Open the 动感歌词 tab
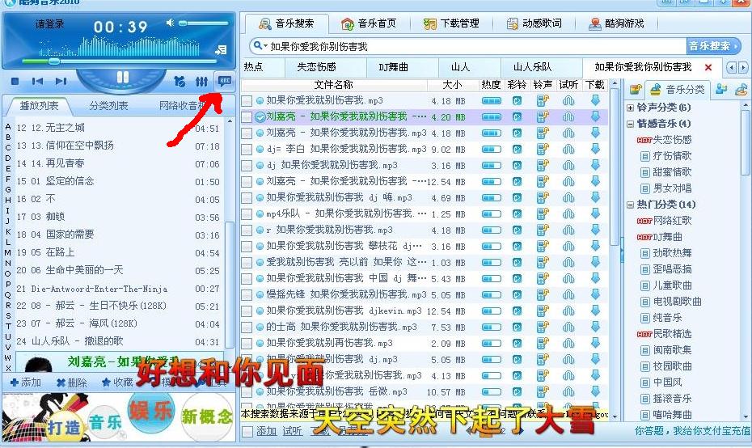Image resolution: width=752 pixels, height=448 pixels. [x=534, y=23]
